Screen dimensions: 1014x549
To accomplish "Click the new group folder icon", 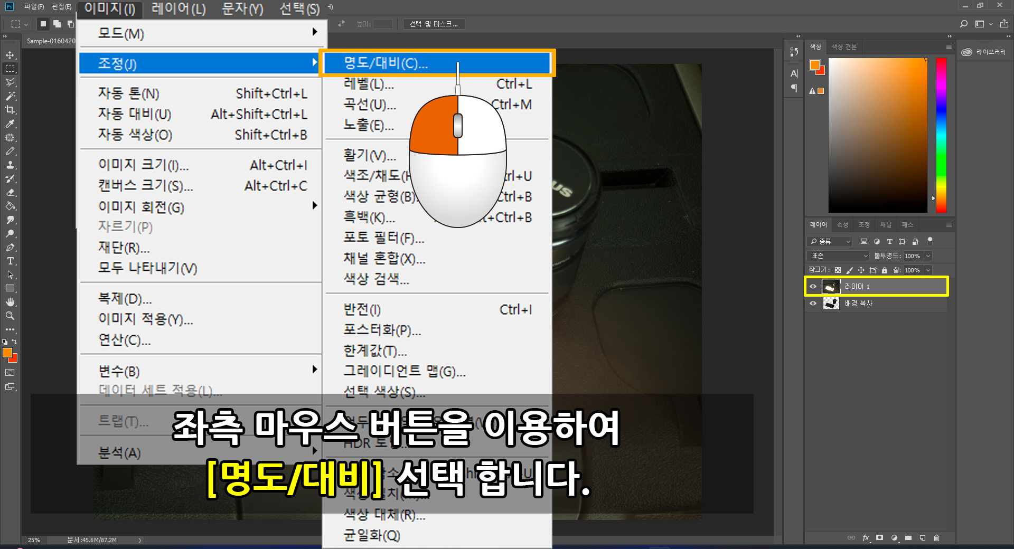I will click(908, 538).
